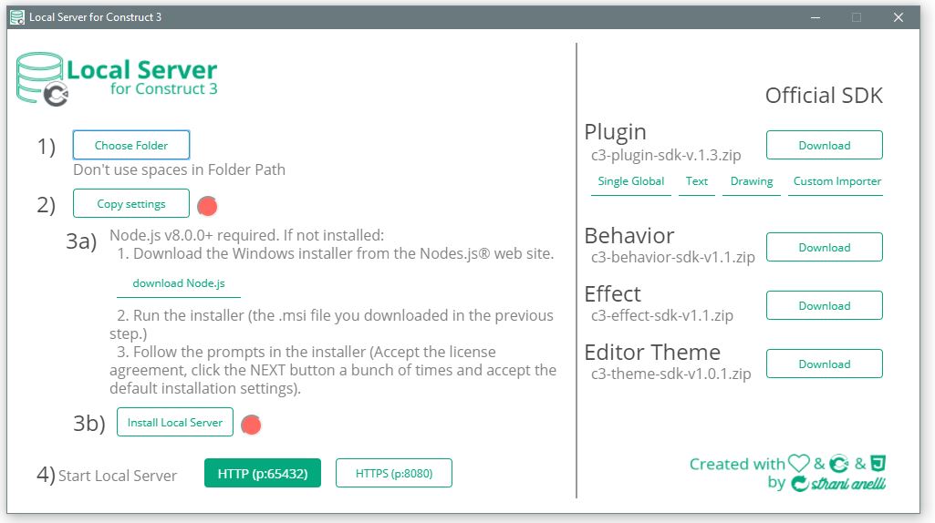
Task: Start the HTTP server on port 65432
Action: [263, 474]
